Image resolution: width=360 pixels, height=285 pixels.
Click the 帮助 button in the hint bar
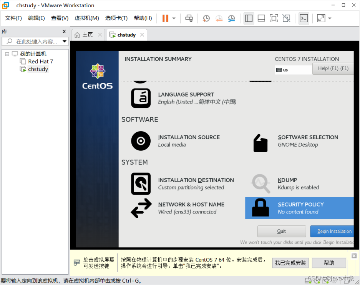329,263
